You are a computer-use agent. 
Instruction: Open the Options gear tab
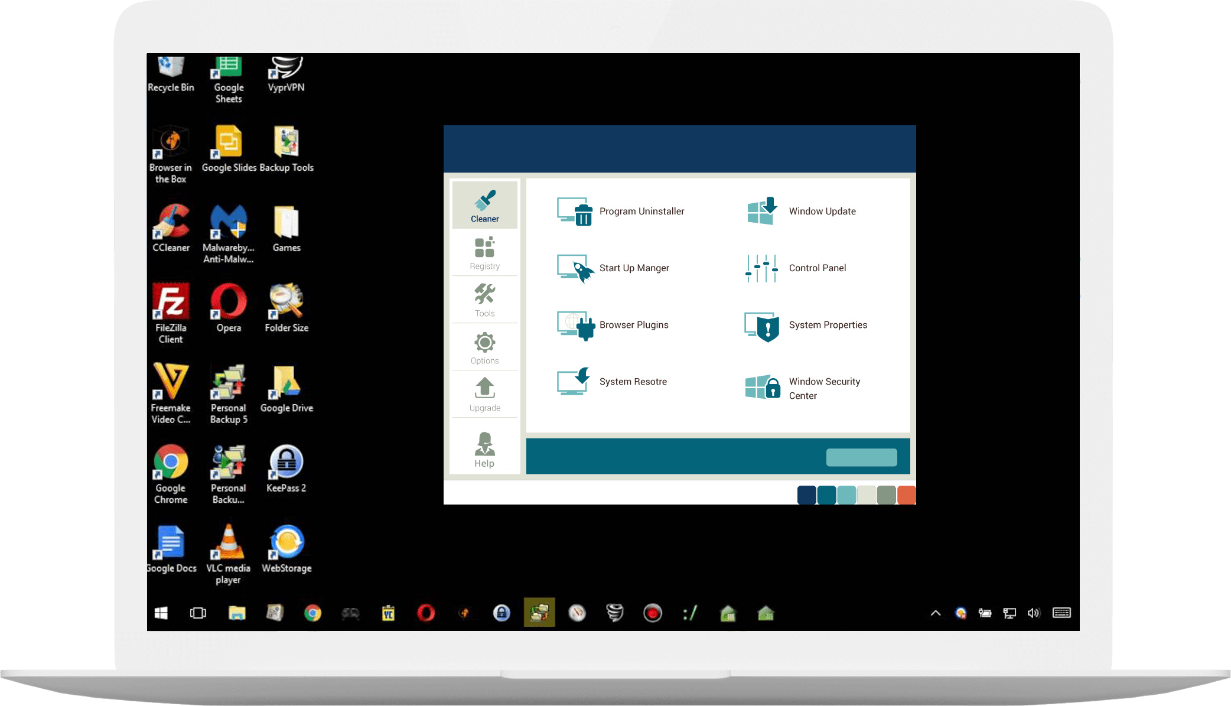[x=484, y=348]
